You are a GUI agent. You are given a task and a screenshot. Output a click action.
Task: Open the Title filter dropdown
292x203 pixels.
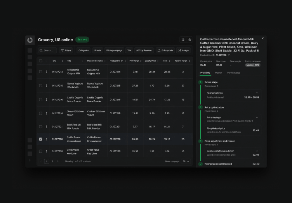(x=129, y=50)
